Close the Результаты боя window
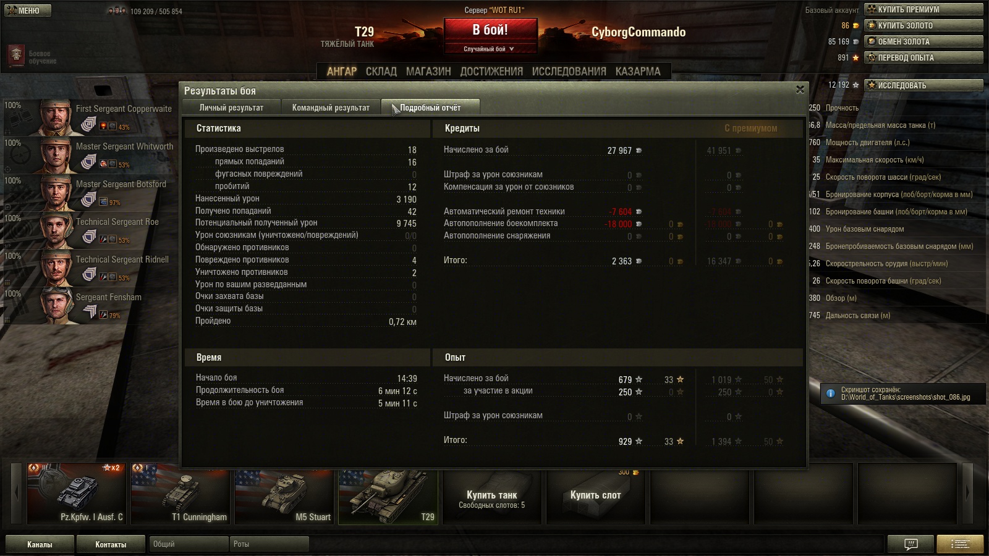989x556 pixels. coord(800,90)
